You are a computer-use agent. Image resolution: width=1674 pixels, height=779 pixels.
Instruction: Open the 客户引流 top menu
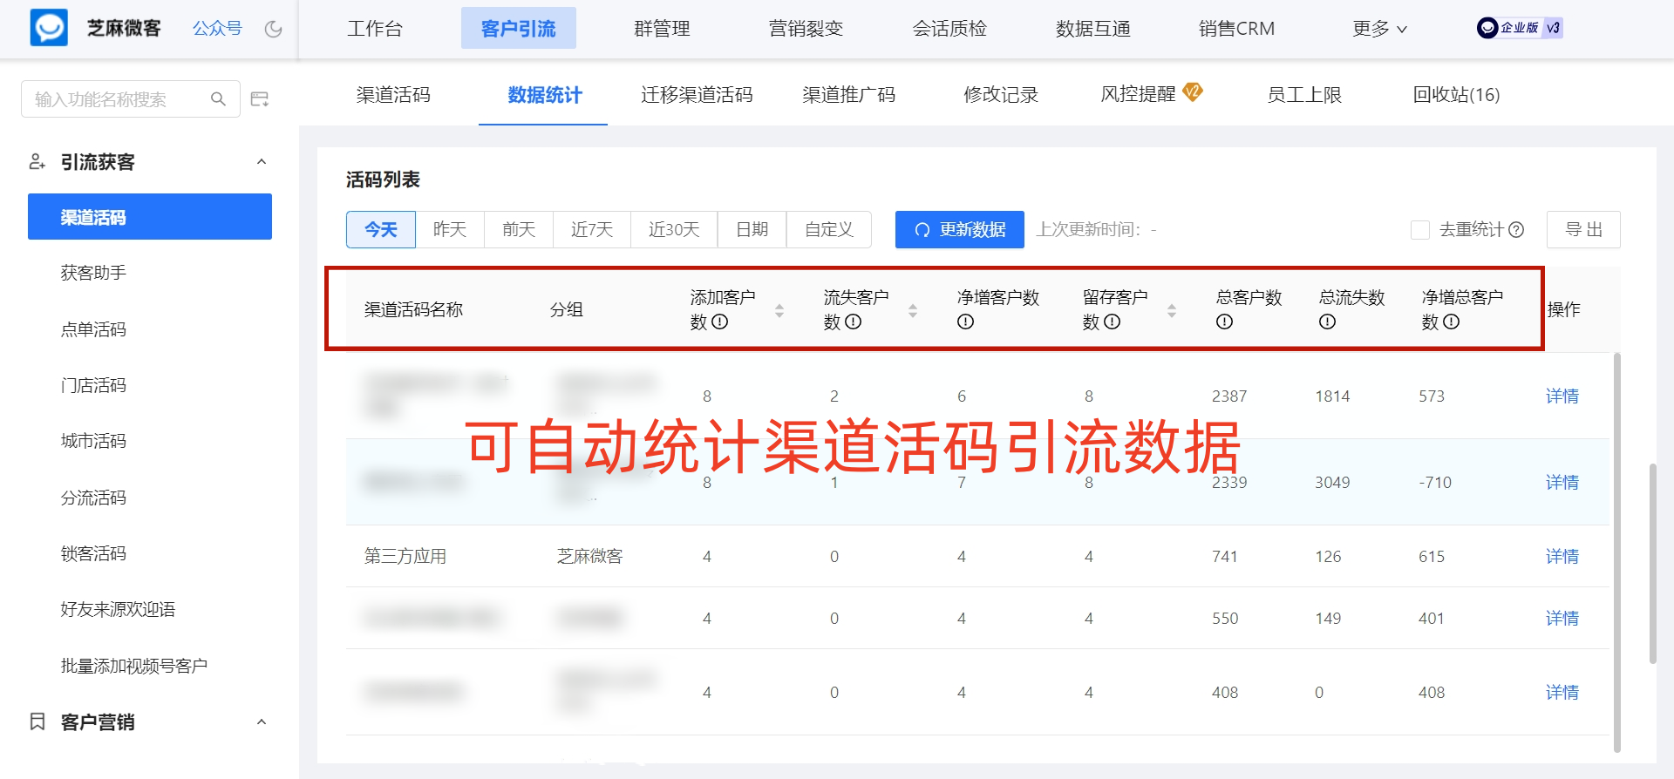[x=519, y=29]
